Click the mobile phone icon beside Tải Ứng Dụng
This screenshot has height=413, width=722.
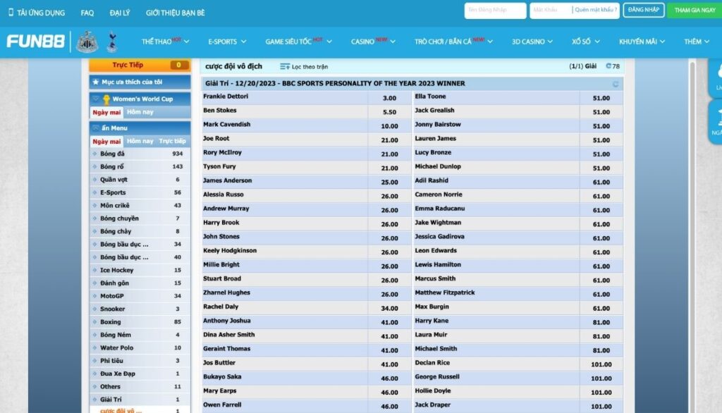(11, 13)
